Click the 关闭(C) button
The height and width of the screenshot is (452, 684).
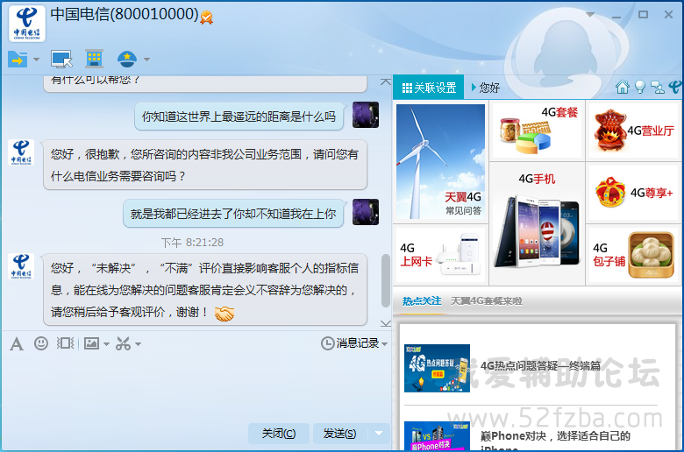(x=278, y=434)
